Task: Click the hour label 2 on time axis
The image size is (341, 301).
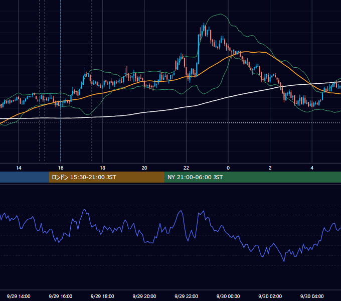Action: point(270,168)
